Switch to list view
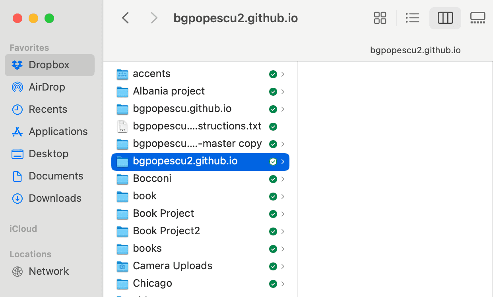 click(x=412, y=18)
